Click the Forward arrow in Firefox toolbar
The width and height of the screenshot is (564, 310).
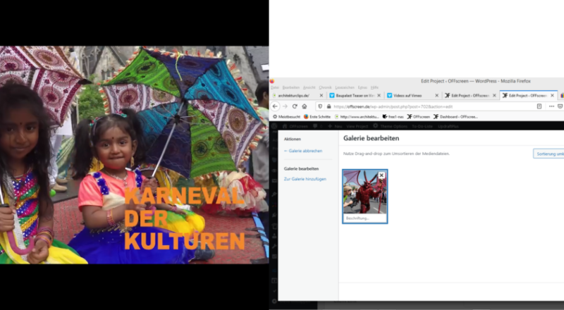click(x=284, y=106)
